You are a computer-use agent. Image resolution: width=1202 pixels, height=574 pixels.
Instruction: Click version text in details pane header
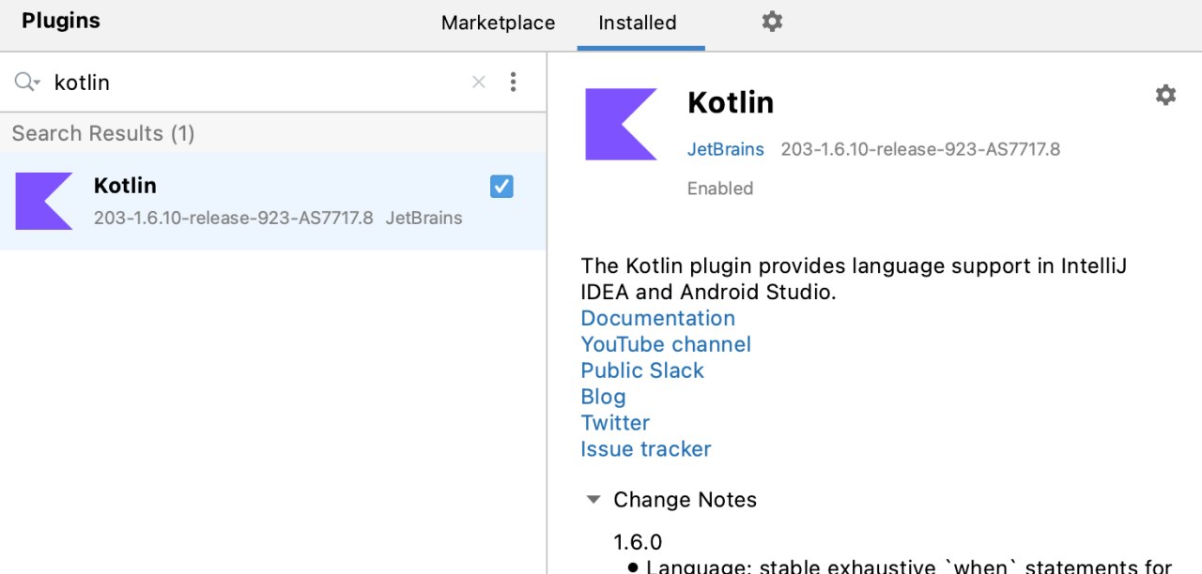tap(920, 149)
